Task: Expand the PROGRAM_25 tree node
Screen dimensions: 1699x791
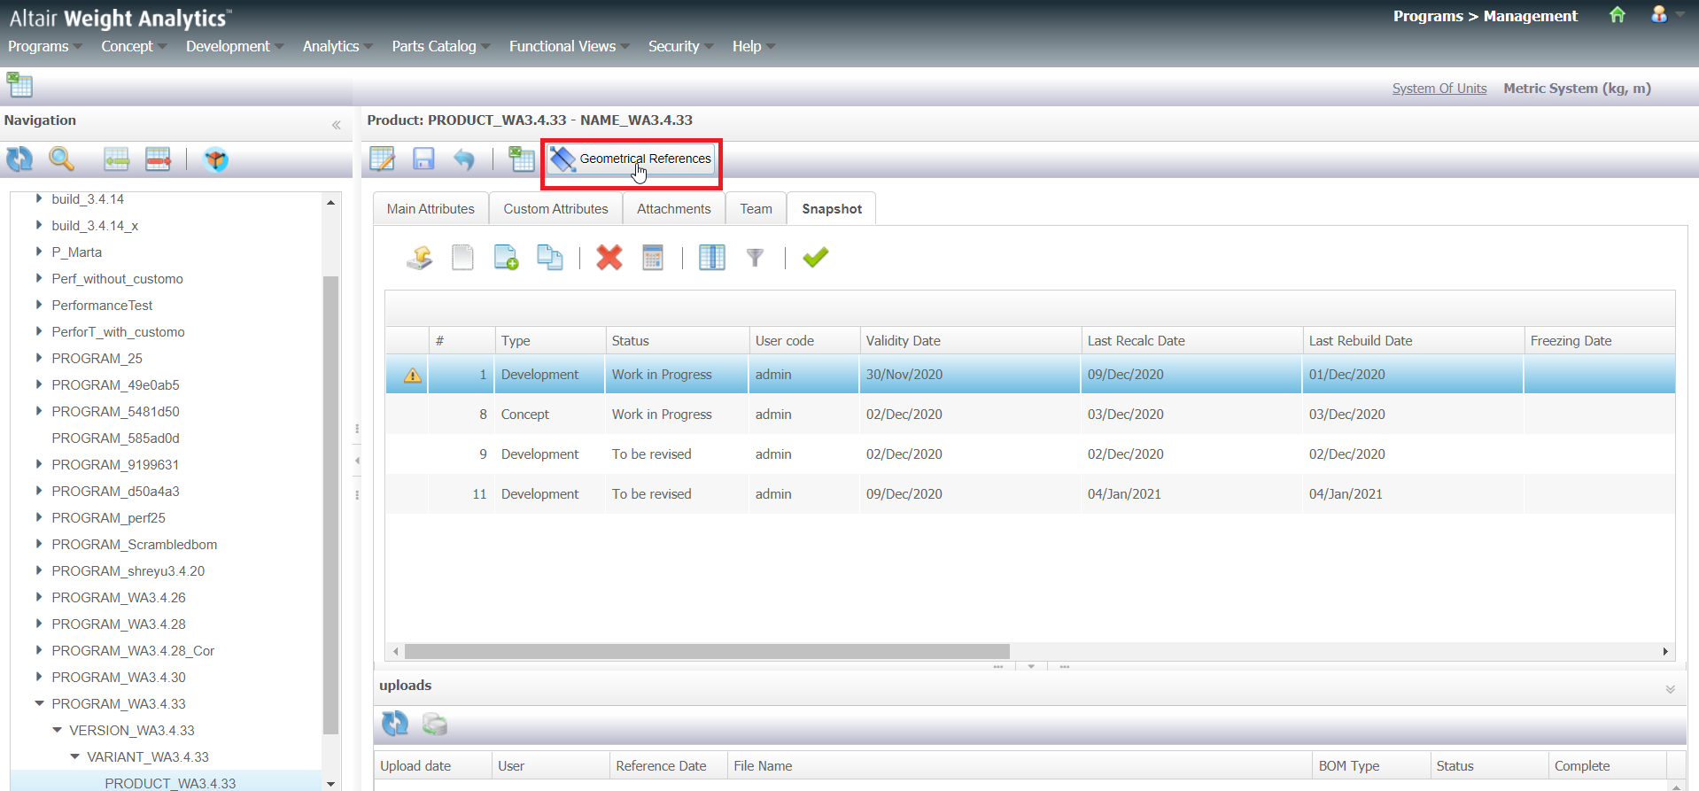Action: click(39, 358)
